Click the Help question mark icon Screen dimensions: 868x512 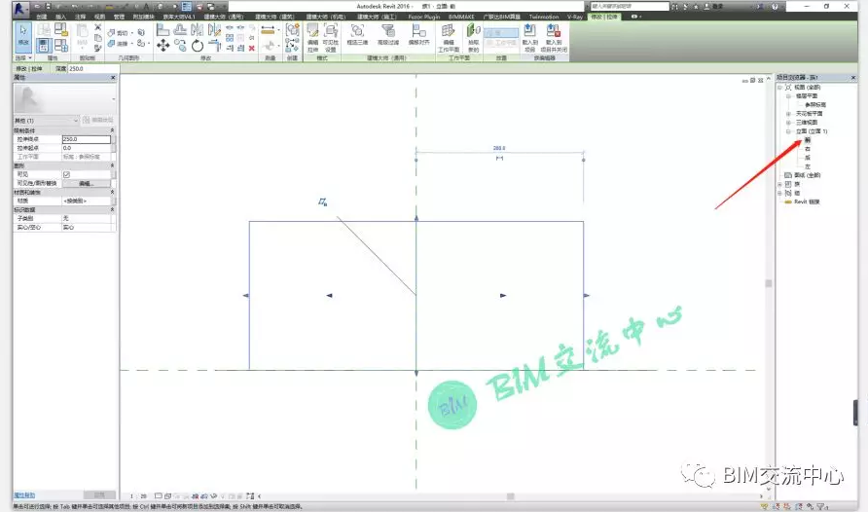tap(775, 7)
